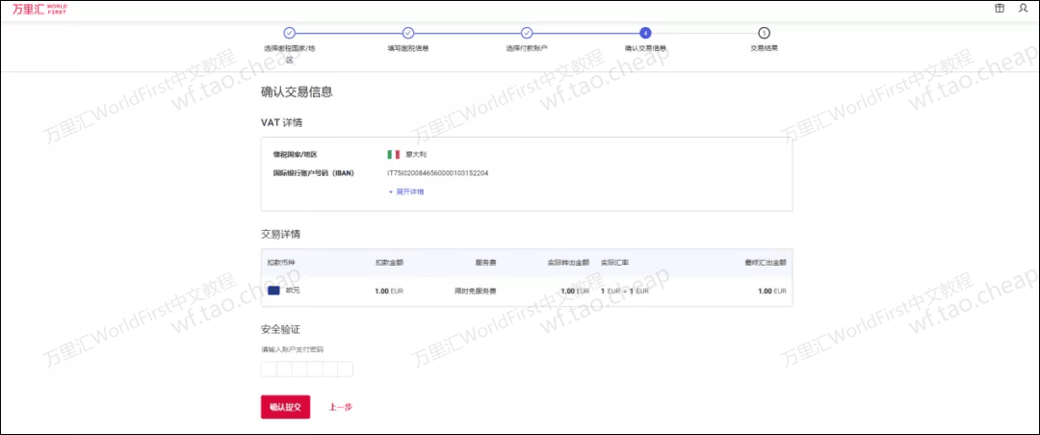Click the Italy flag icon
Viewport: 1040px width, 435px height.
393,155
